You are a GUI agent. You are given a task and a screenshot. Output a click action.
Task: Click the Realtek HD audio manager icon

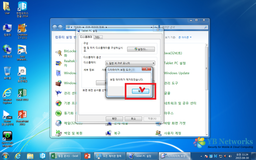pos(58,63)
